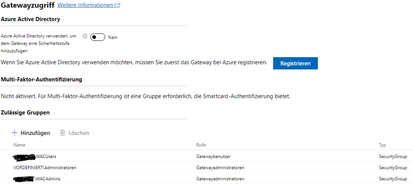Image resolution: width=413 pixels, height=186 pixels.
Task: Toggle the Azure Active Directory switch
Action: tap(98, 37)
